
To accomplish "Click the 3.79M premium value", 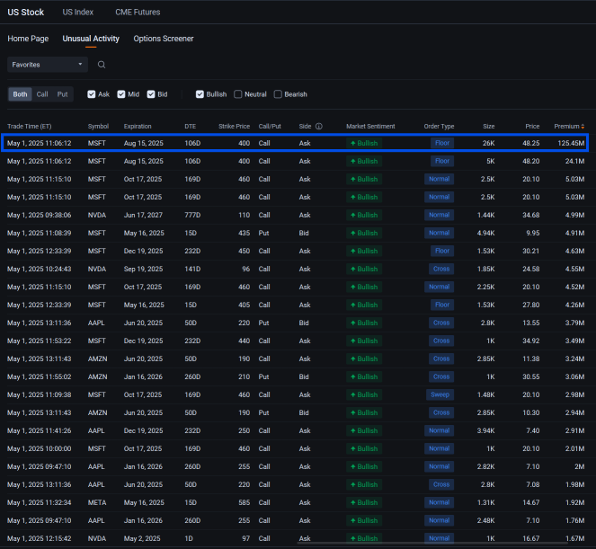I will (x=574, y=323).
